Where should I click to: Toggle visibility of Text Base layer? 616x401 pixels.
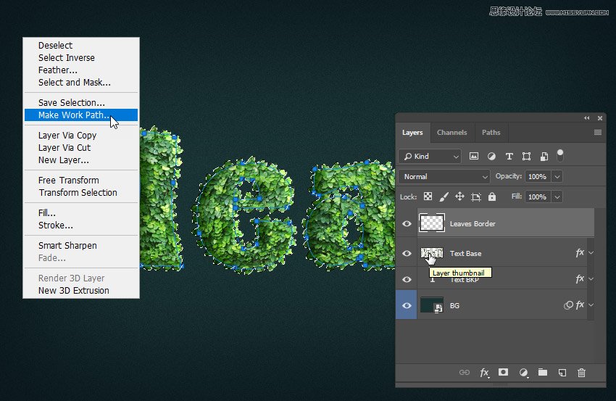point(407,253)
